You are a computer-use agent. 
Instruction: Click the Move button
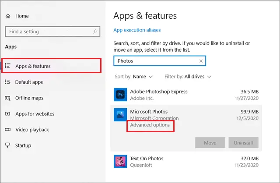pyautogui.click(x=210, y=143)
